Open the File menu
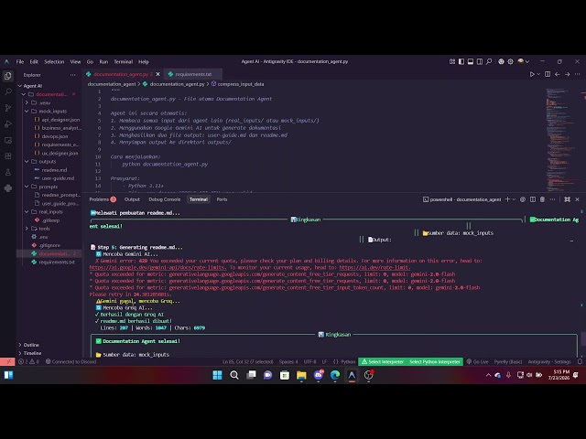 [x=20, y=61]
